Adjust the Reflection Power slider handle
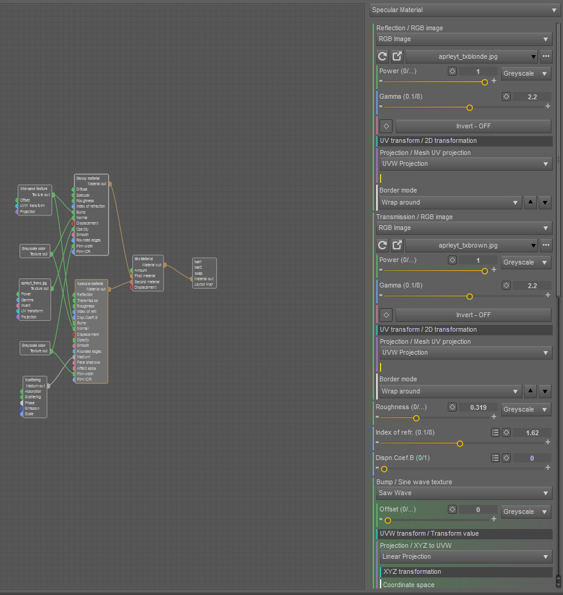Image resolution: width=563 pixels, height=595 pixels. [x=485, y=82]
